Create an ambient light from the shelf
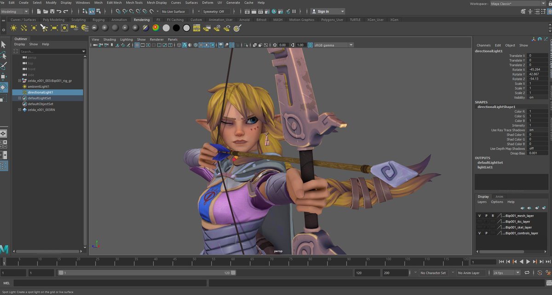552x295 pixels. (x=14, y=28)
